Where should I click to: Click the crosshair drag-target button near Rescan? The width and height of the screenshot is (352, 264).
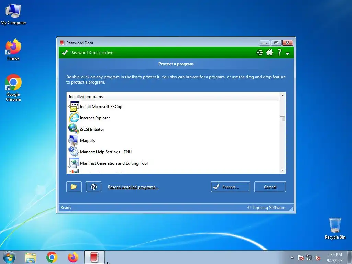coord(93,187)
